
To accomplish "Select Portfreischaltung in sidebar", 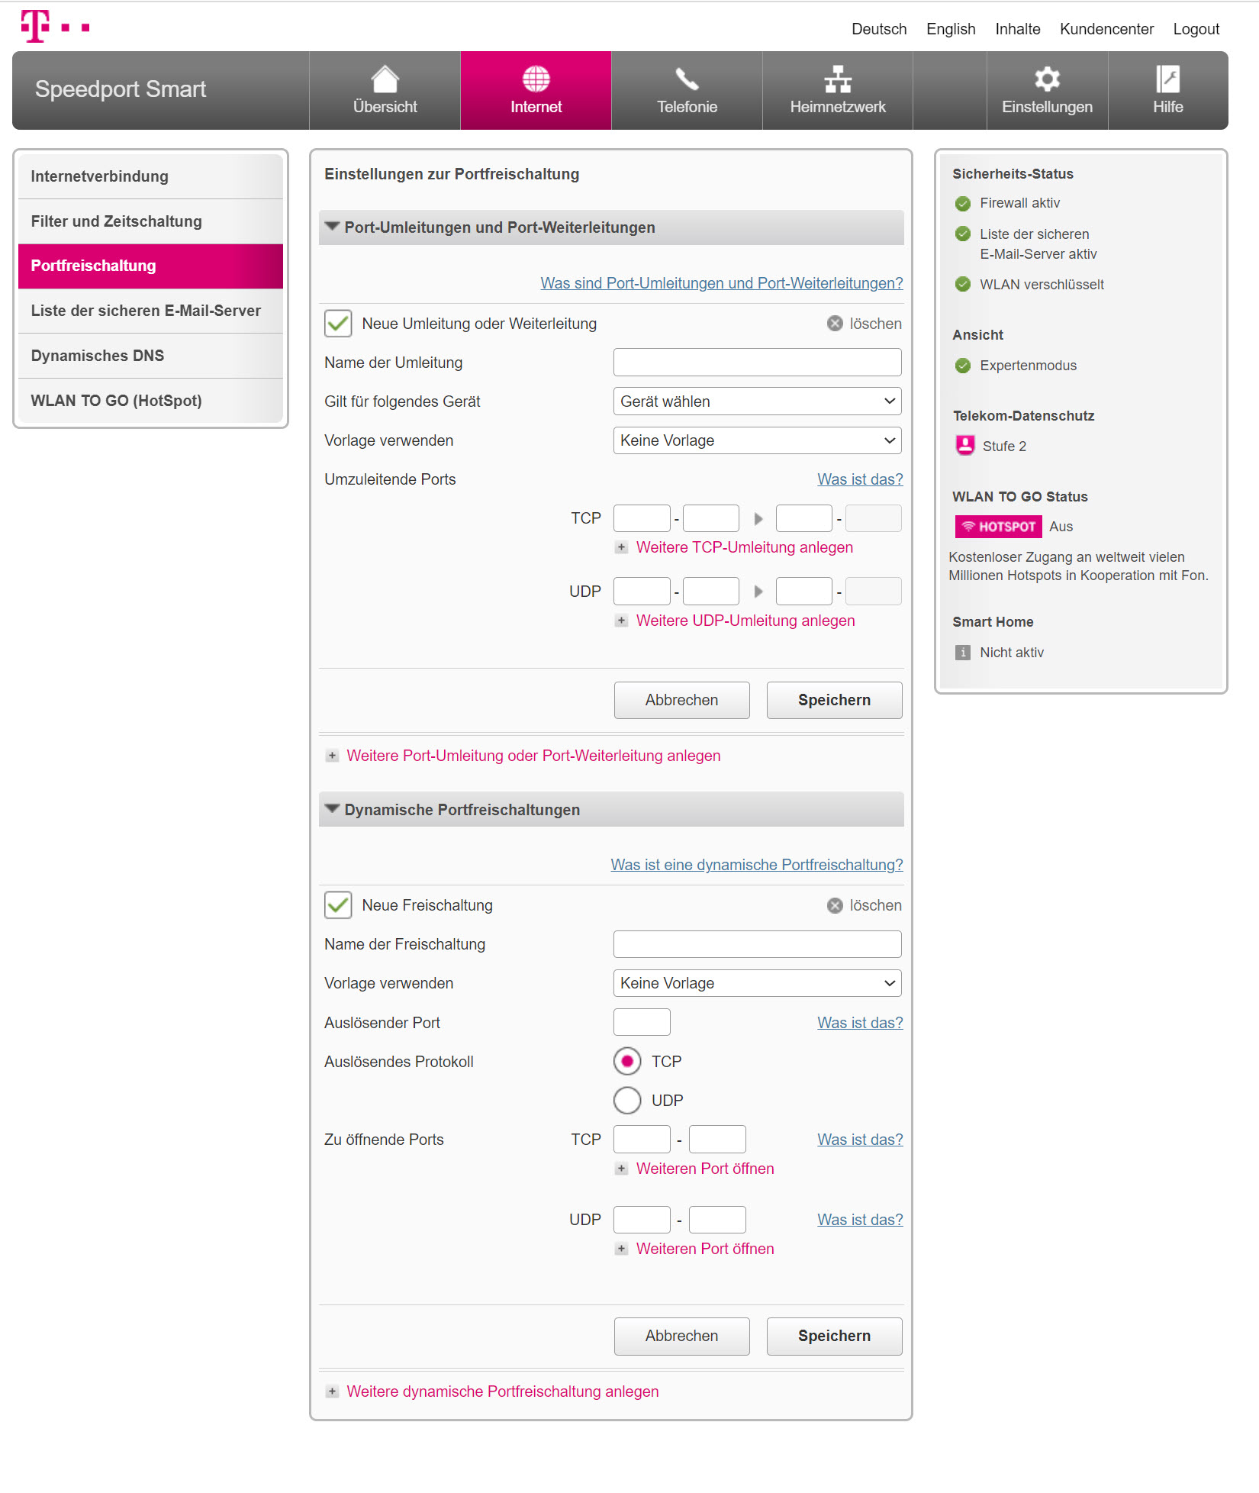I will [x=150, y=266].
